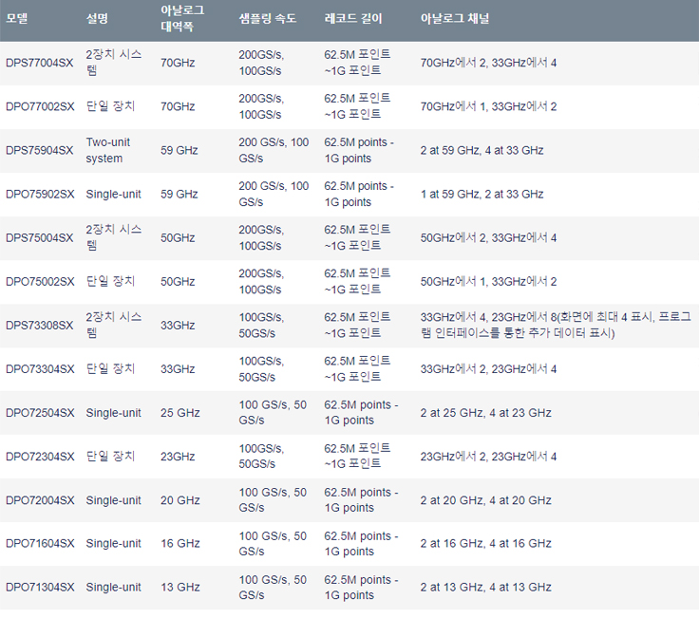
Task: Click '23GHz에서 2, 23GHz에서 4' channel cell
Action: [x=488, y=457]
